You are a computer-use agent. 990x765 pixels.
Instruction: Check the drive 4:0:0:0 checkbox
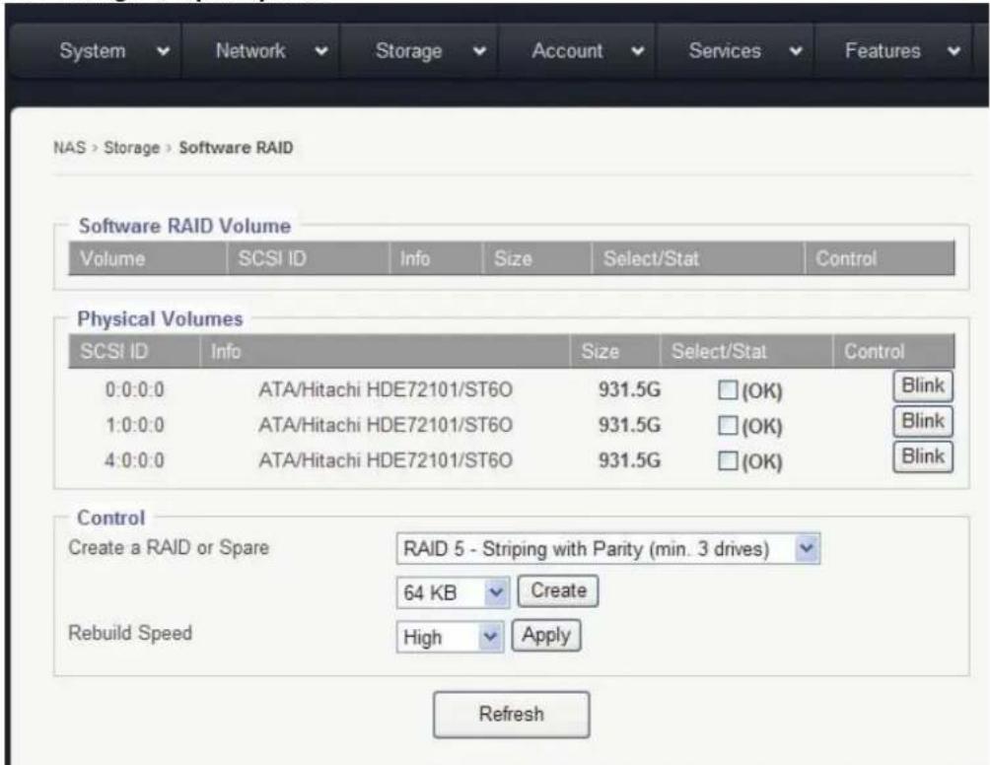pyautogui.click(x=728, y=460)
